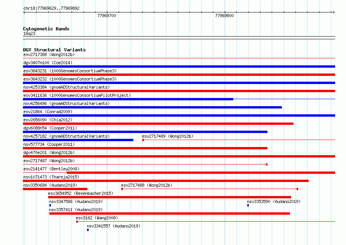The height and width of the screenshot is (245, 346).
Task: Open esv3643231 (1000GenomesConsortiumPhase3) variant label
Action: 70,71
